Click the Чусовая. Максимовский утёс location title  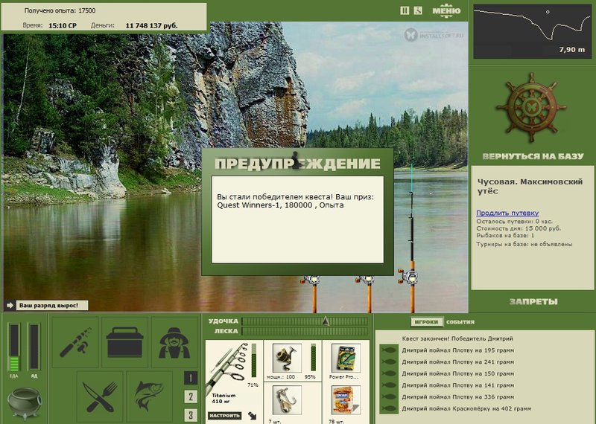[x=530, y=186]
